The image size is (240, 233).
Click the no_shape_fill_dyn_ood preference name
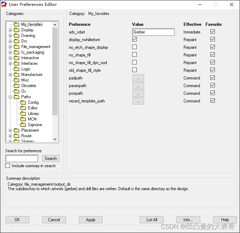[x=88, y=63]
